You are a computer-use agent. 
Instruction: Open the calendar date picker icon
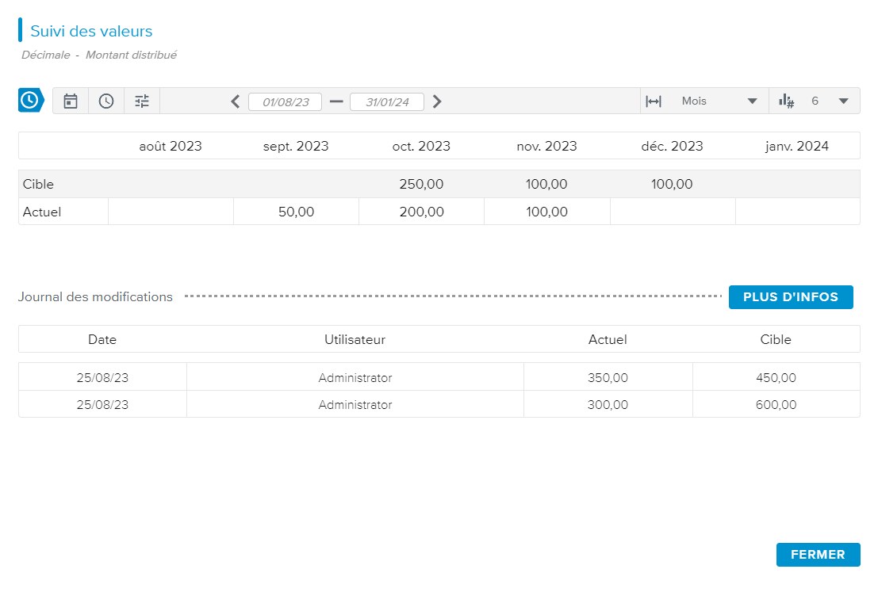(71, 101)
